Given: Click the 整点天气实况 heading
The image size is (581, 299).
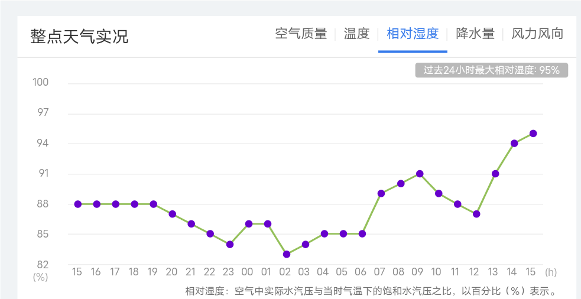Looking at the screenshot, I should [79, 36].
